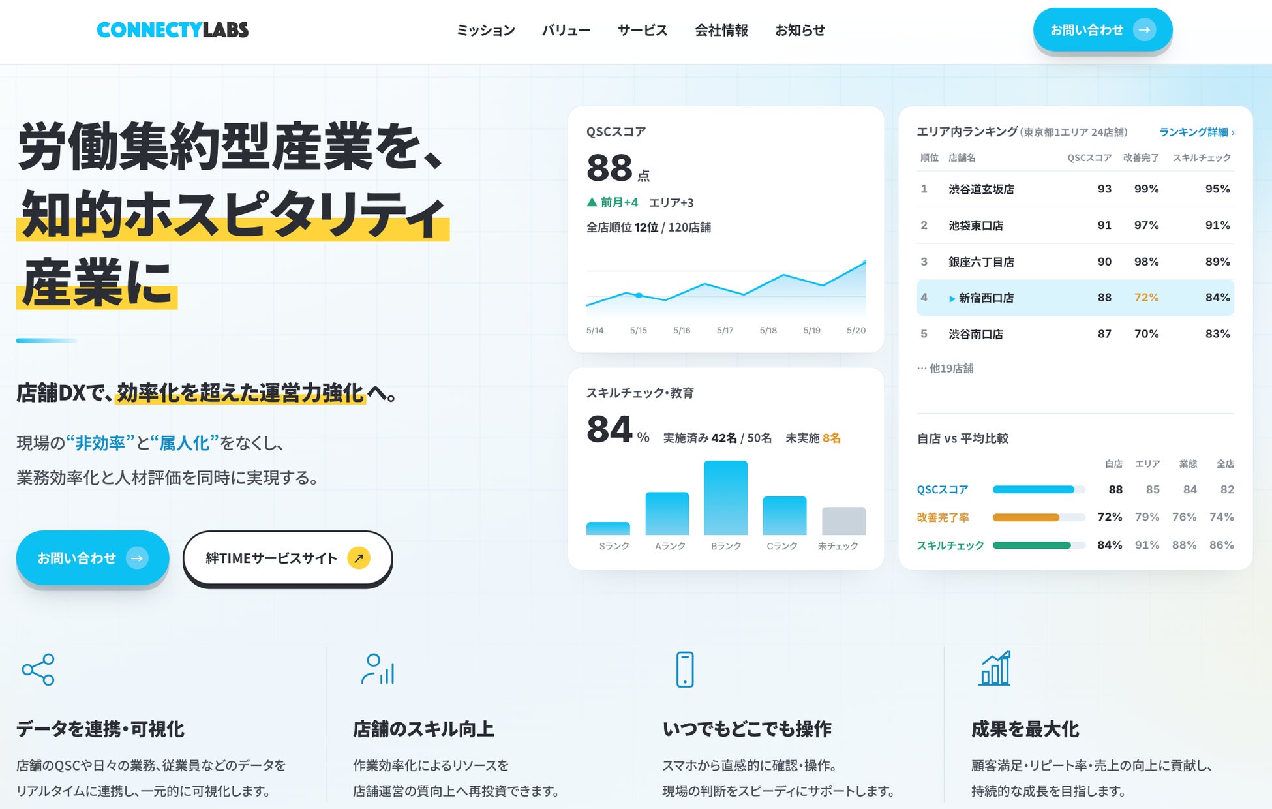
Task: Click the blue triangle marker beside 新宿西口店
Action: coord(952,298)
